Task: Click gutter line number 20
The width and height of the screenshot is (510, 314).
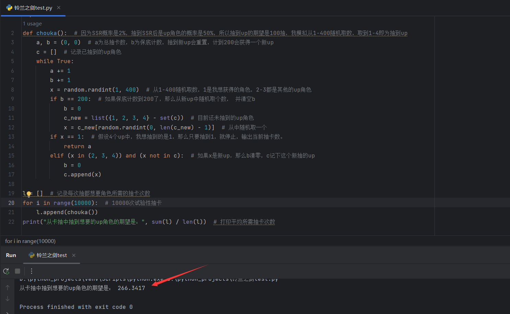Action: pyautogui.click(x=11, y=203)
